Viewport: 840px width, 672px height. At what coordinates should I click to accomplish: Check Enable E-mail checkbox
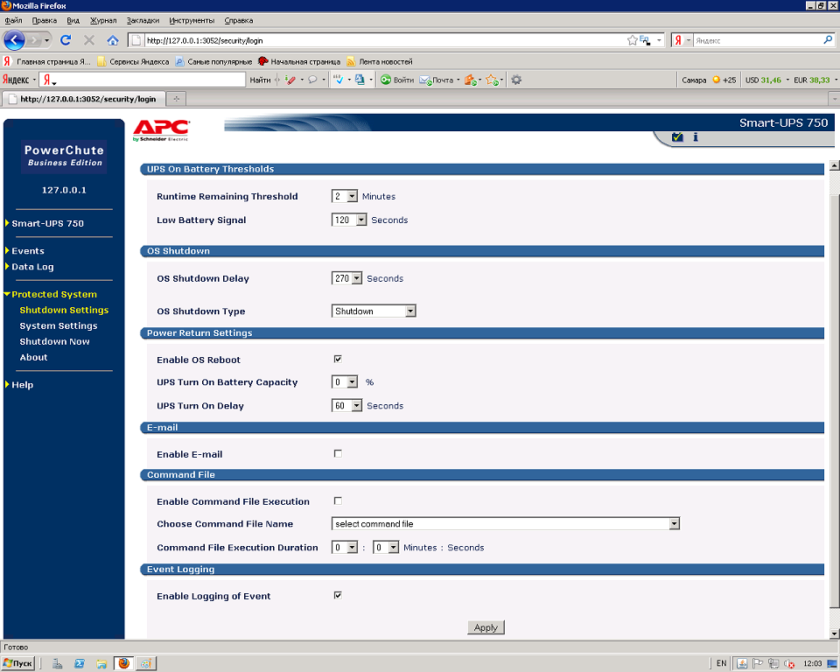338,453
